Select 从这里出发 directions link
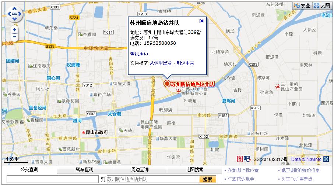Viewport: 334px width, 187px height. [161, 63]
